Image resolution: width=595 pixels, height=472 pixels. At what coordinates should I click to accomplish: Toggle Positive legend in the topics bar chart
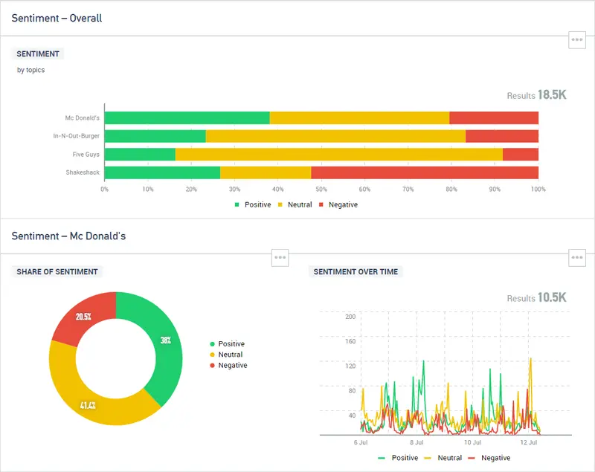[x=253, y=204]
